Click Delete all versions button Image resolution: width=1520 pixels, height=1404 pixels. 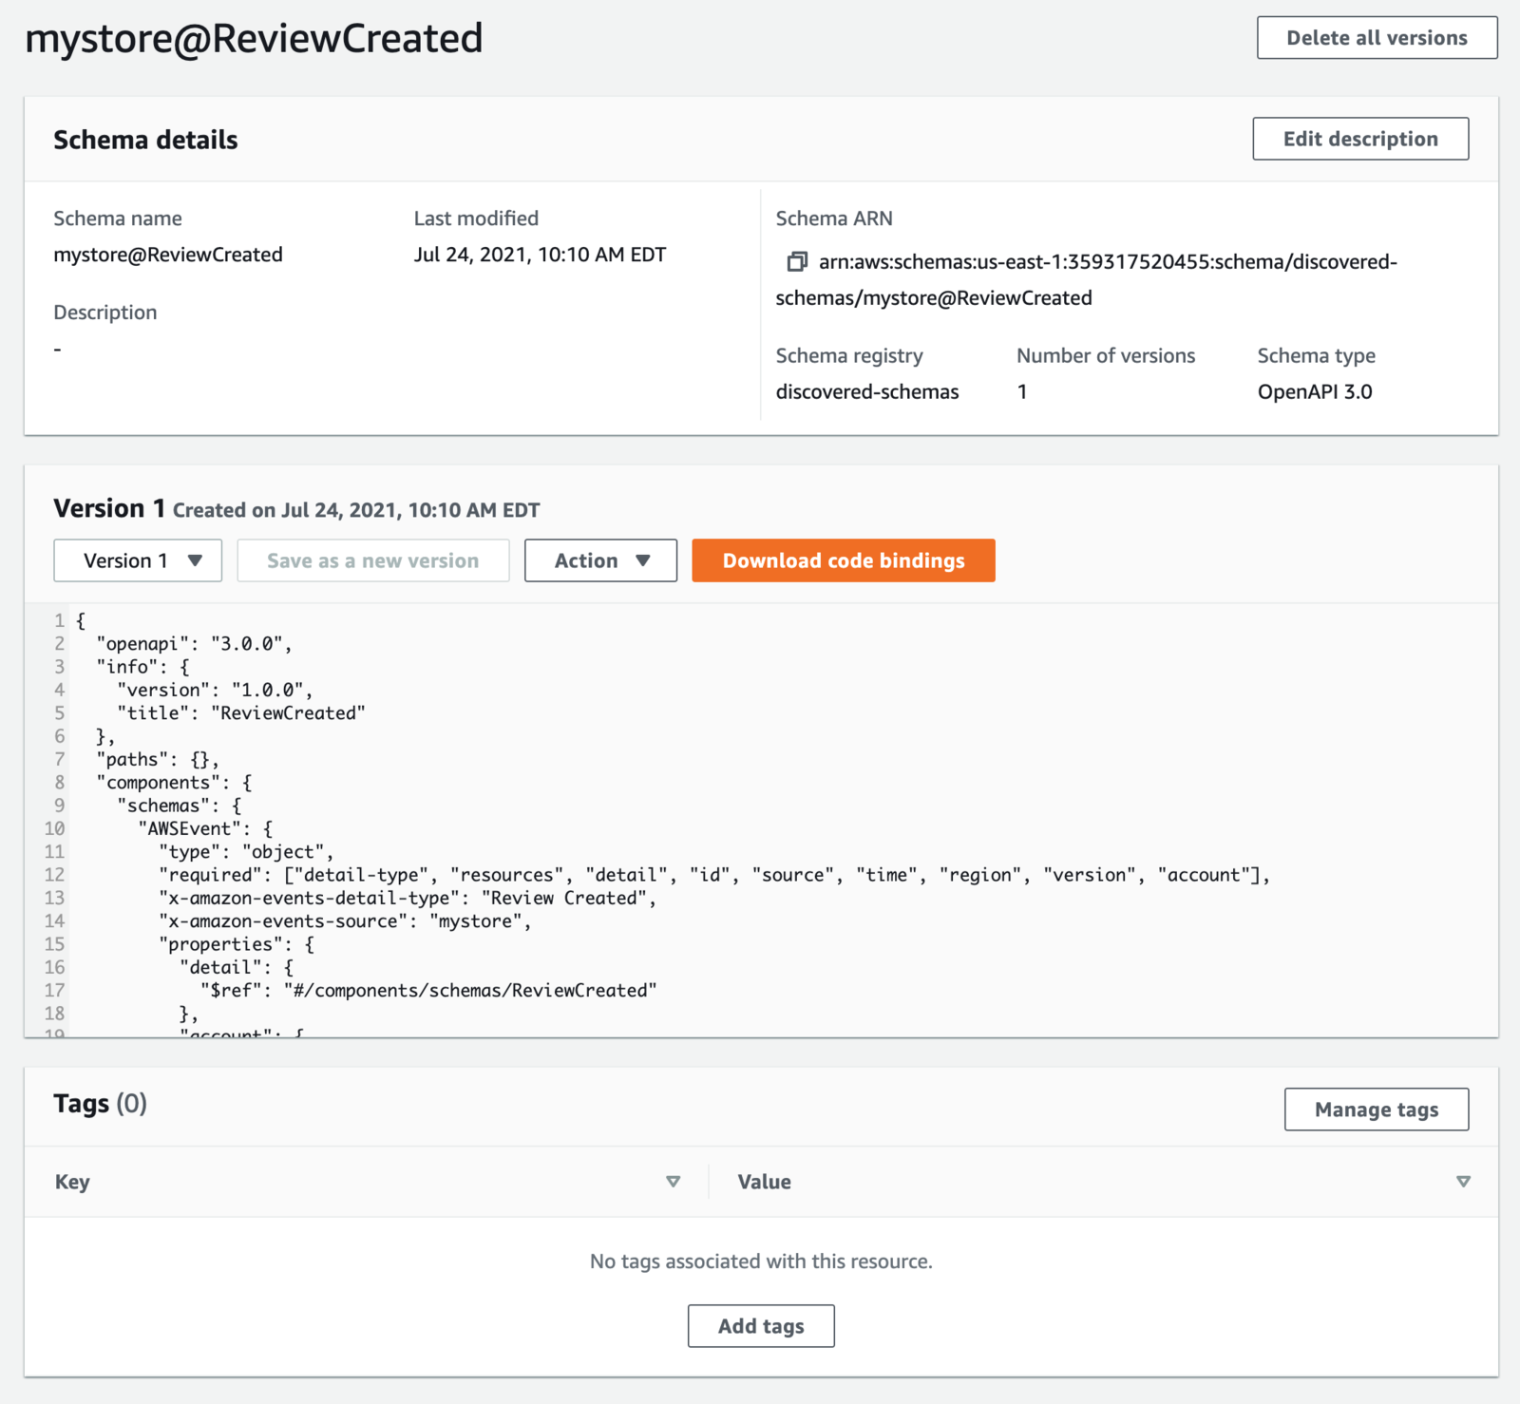tap(1377, 38)
